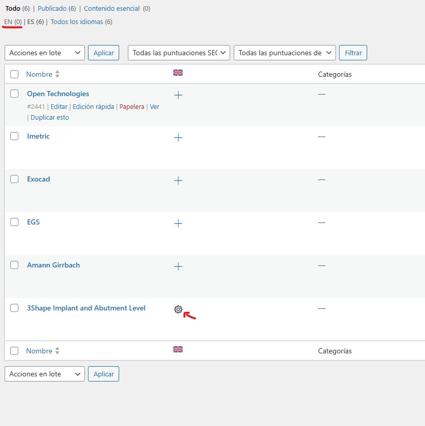This screenshot has width=425, height=426.
Task: Open top Acciones en lote dropdown
Action: (x=44, y=53)
